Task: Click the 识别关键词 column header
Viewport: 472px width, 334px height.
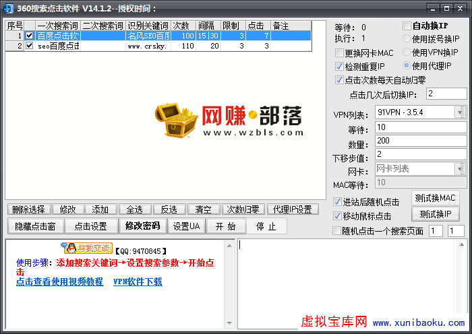Action: pyautogui.click(x=148, y=26)
